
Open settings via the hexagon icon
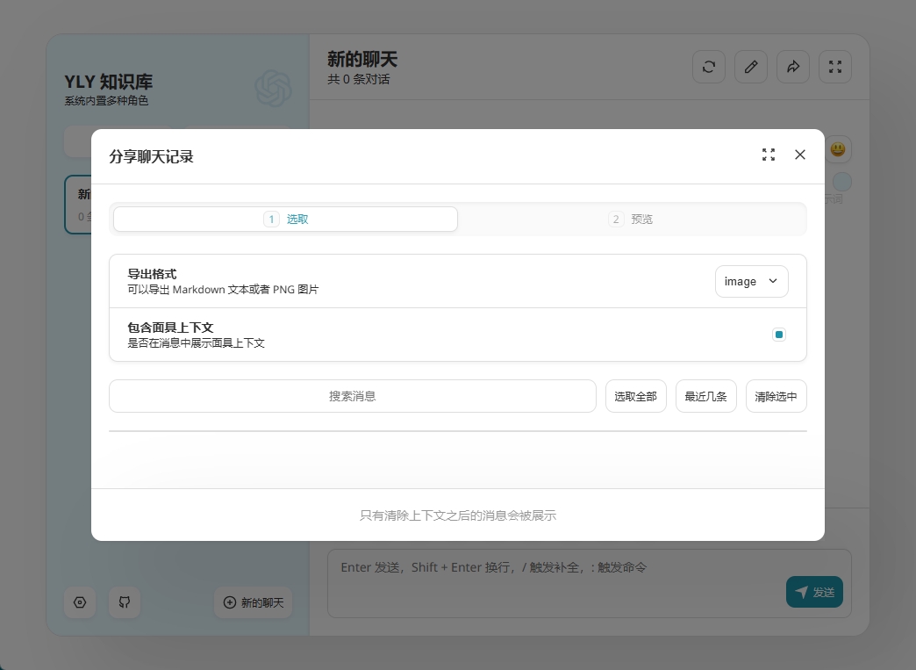[x=80, y=602]
